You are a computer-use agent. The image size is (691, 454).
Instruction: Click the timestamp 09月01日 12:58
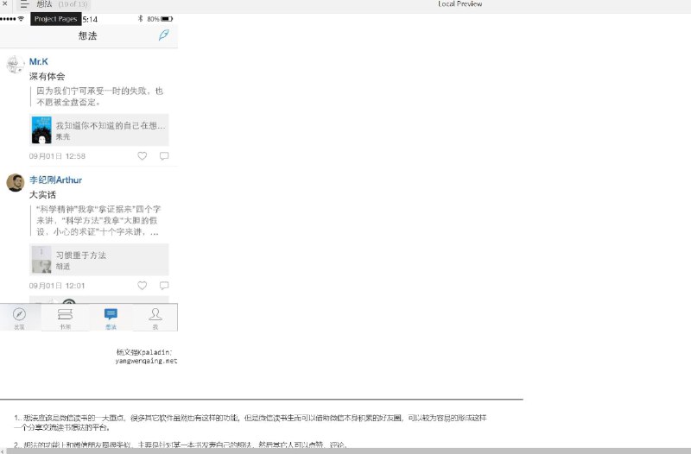click(x=57, y=156)
